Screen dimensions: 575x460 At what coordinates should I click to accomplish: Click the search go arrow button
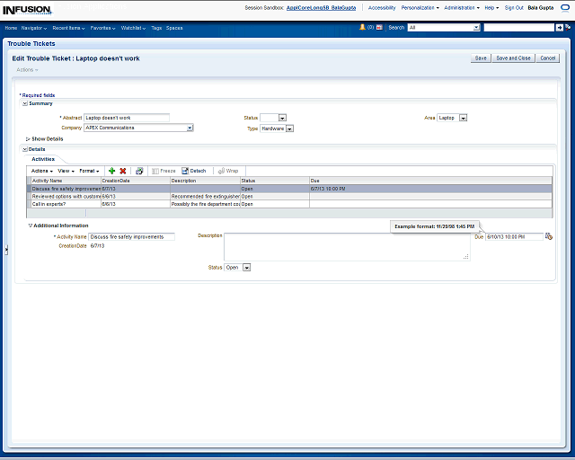pos(559,28)
